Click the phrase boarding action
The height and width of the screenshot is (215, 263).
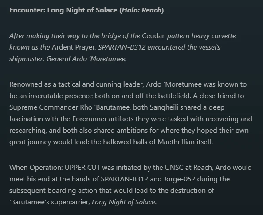[x=72, y=191]
